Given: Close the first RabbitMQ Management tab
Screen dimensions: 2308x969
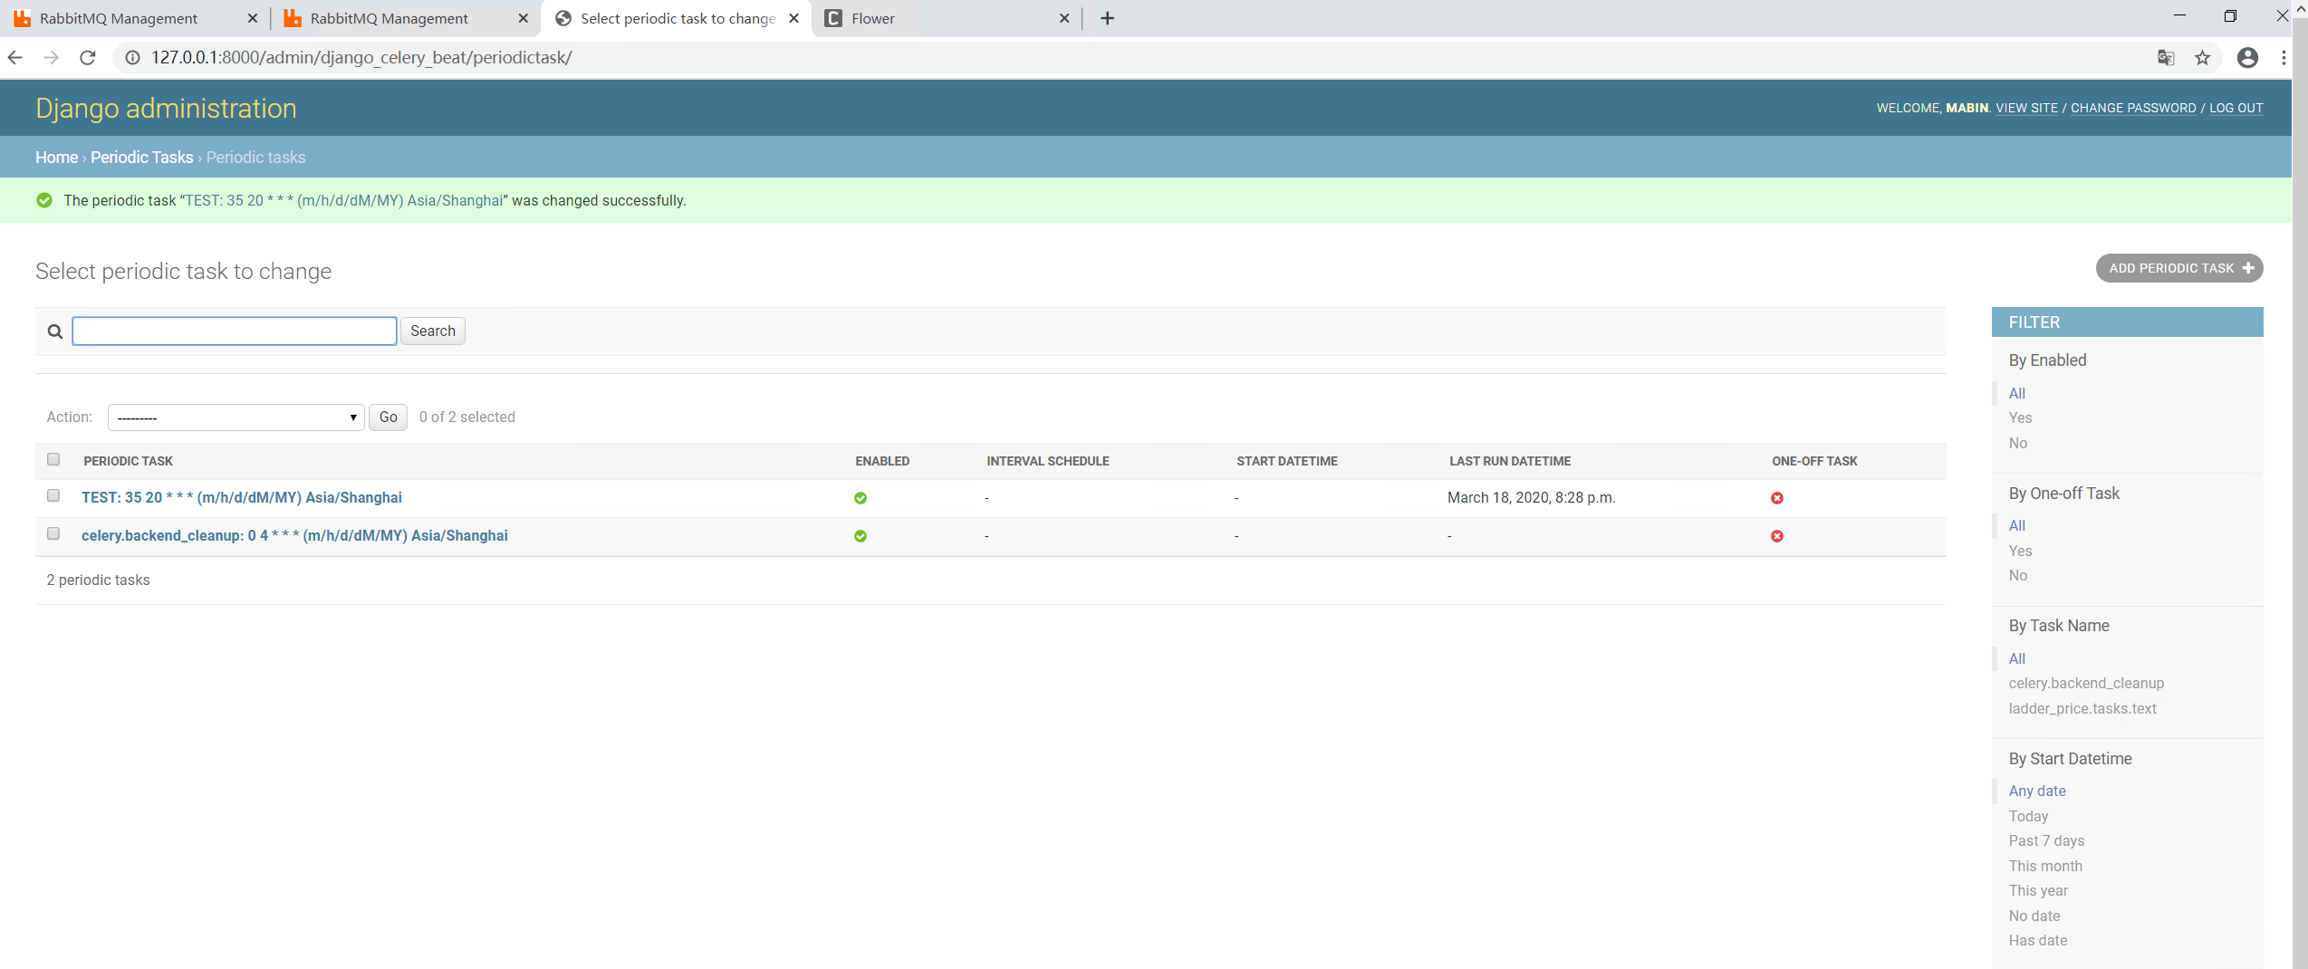Looking at the screenshot, I should click(x=253, y=18).
